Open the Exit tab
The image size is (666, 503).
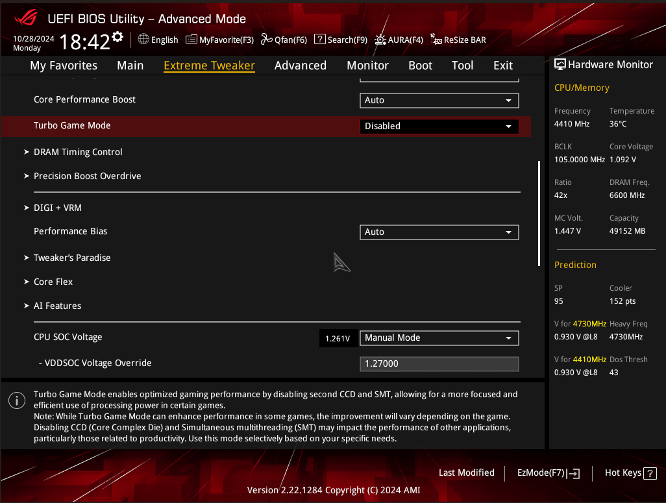[x=503, y=66]
